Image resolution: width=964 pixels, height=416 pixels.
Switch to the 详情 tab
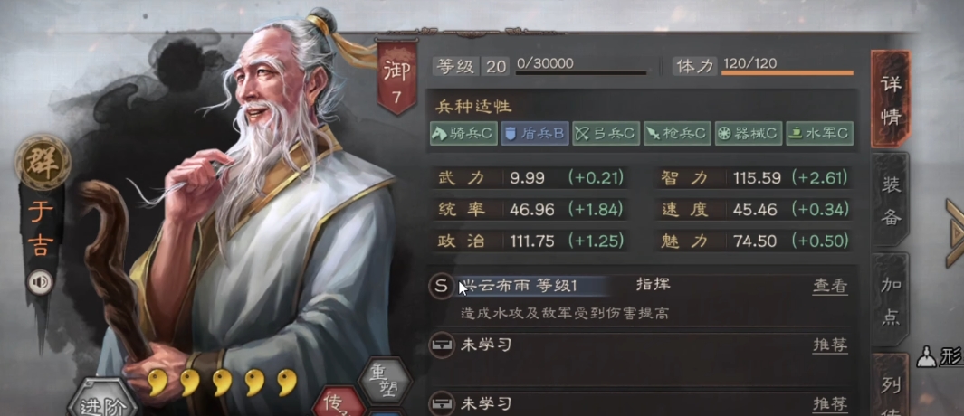click(x=890, y=99)
